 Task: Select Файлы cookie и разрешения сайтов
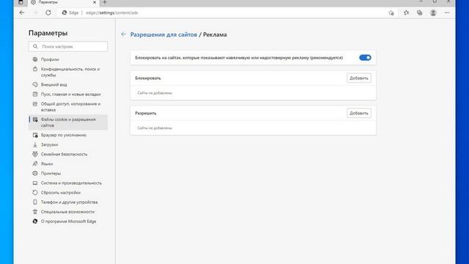click(68, 122)
